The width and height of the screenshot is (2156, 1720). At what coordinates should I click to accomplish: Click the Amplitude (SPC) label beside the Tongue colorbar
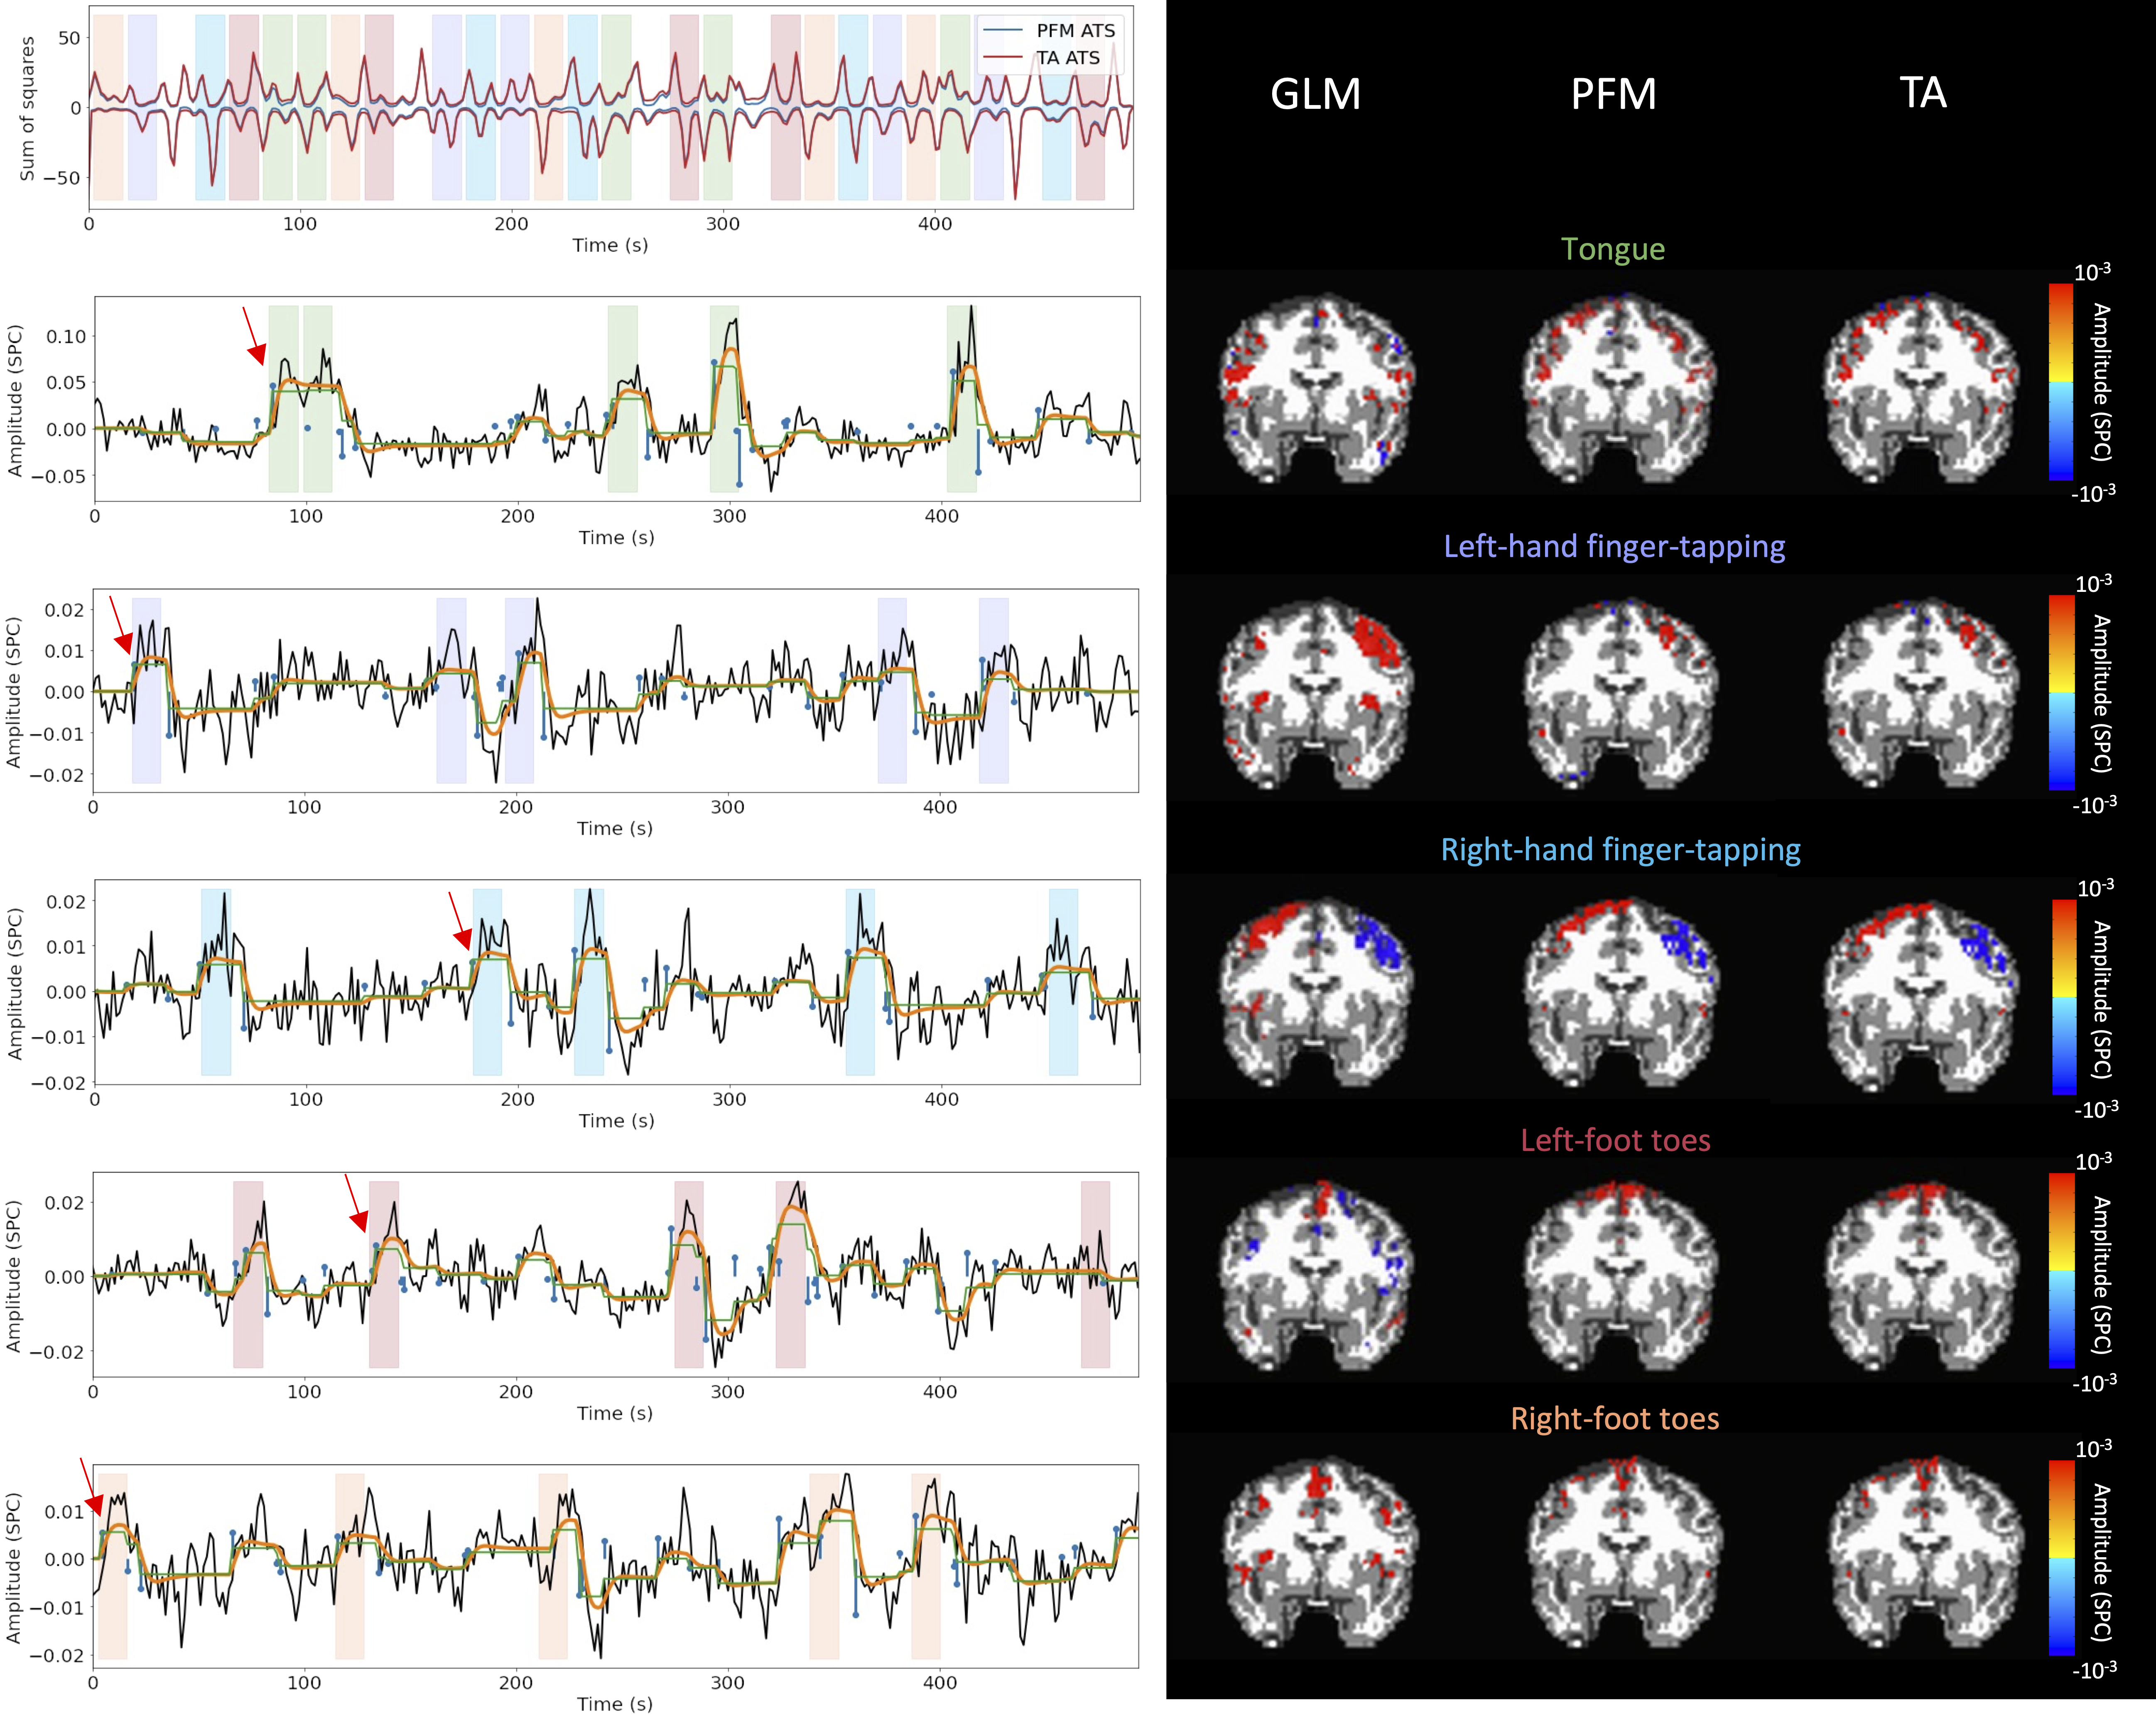(x=2102, y=382)
